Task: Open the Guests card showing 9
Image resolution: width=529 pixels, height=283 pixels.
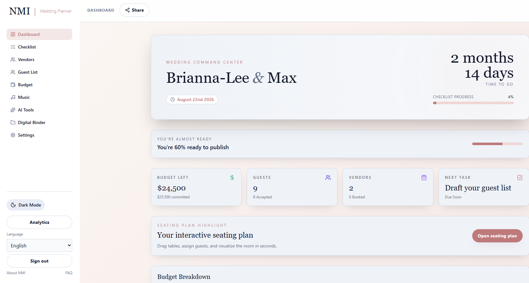Action: [292, 187]
